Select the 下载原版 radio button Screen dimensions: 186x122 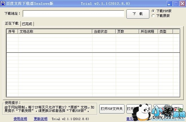click(153, 15)
